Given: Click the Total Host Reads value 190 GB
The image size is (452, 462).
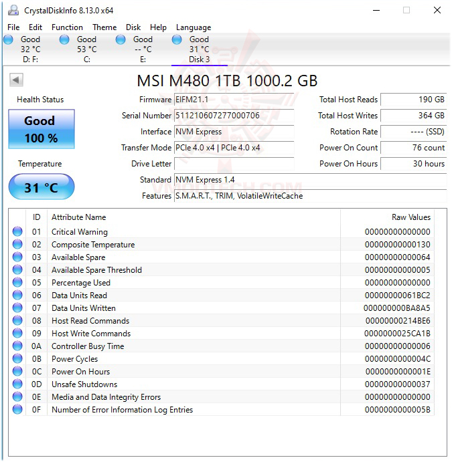Looking at the screenshot, I should tap(413, 100).
